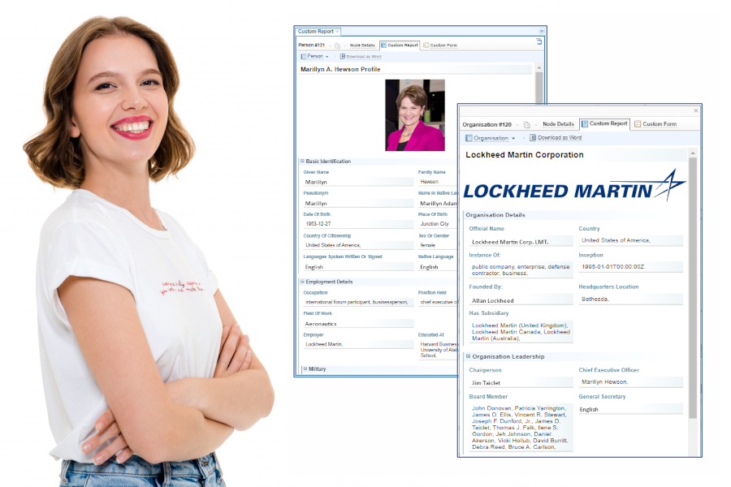Click the Lockheed Martin logo image
731x487 pixels.
tap(574, 186)
